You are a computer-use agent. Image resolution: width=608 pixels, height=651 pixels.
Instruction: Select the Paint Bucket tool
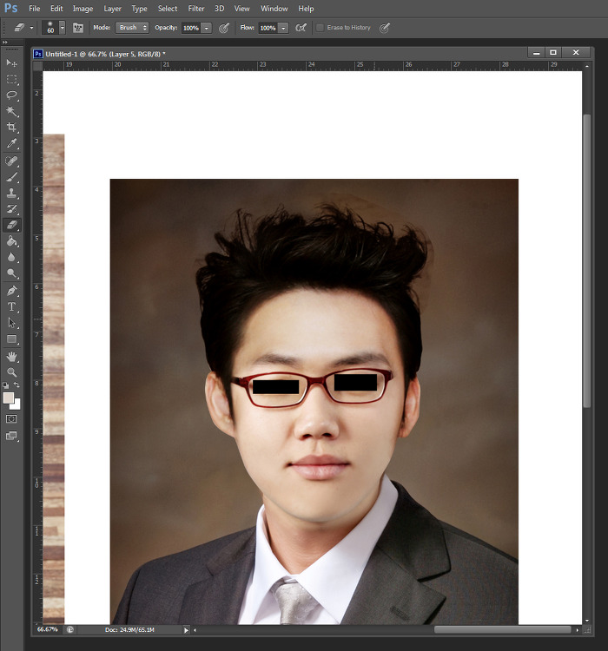point(11,241)
